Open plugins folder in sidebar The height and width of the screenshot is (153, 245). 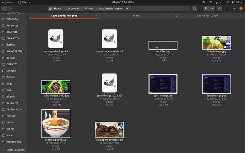pos(14,97)
